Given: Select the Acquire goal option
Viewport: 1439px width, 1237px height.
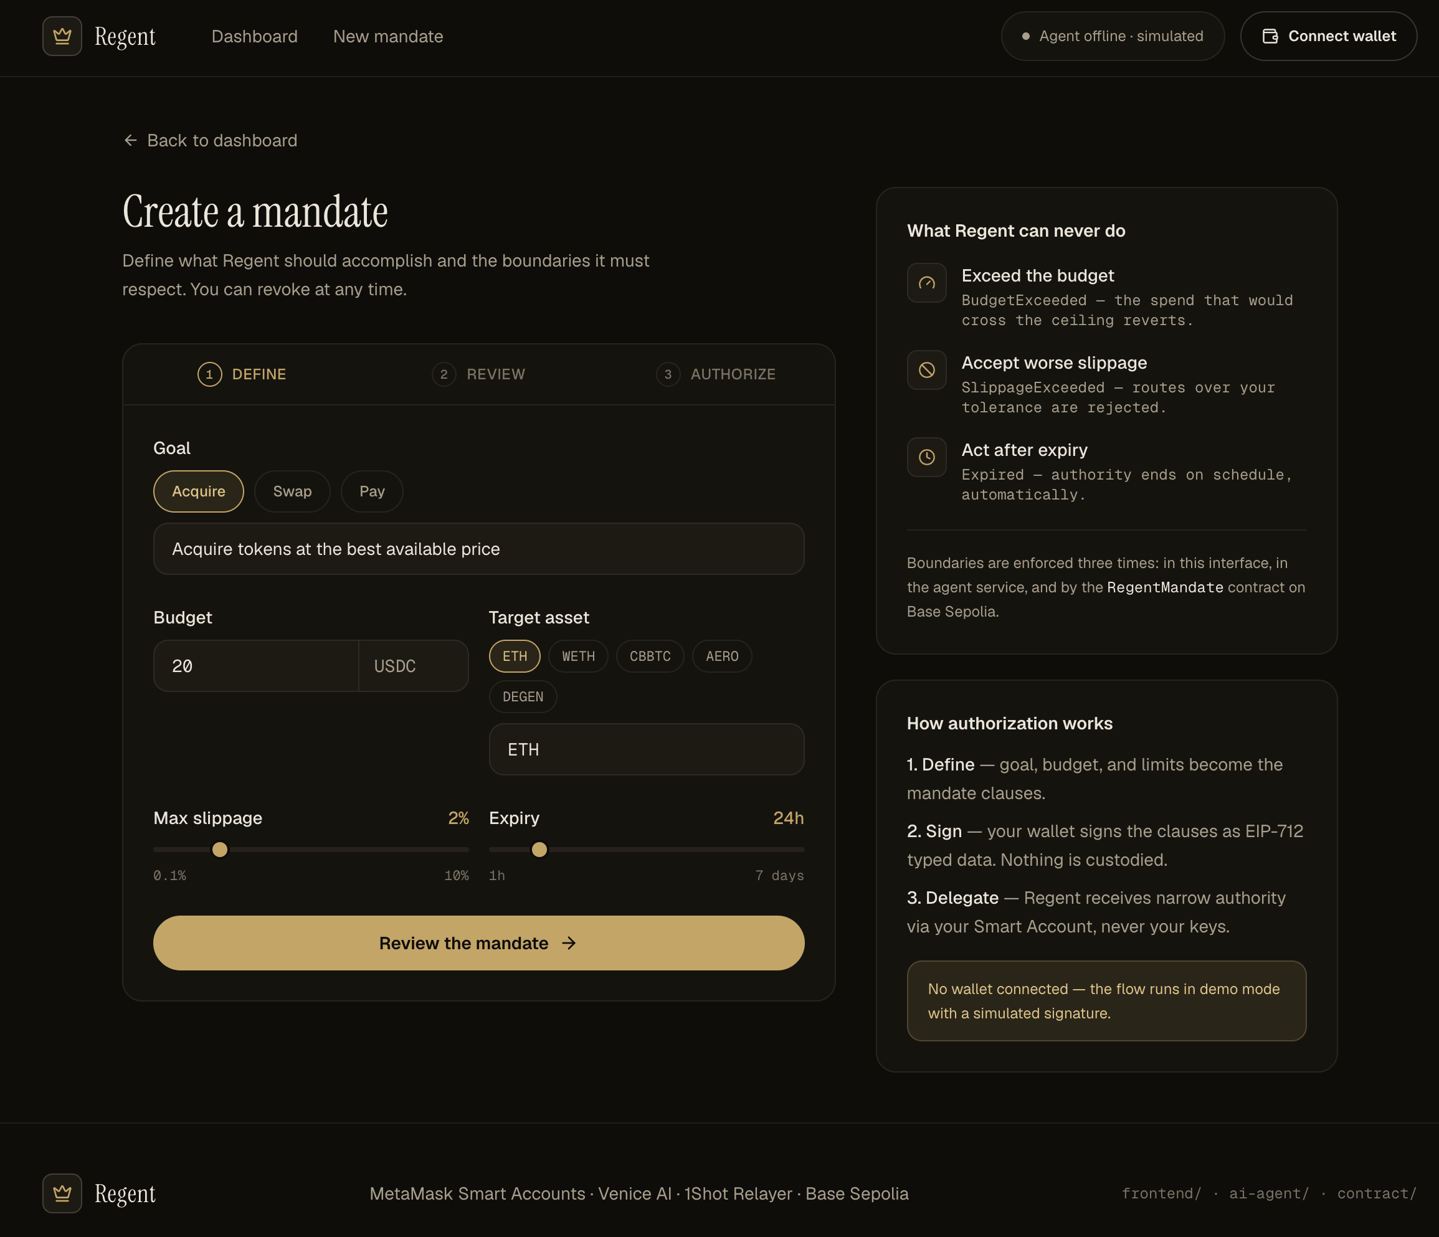Looking at the screenshot, I should [x=199, y=491].
